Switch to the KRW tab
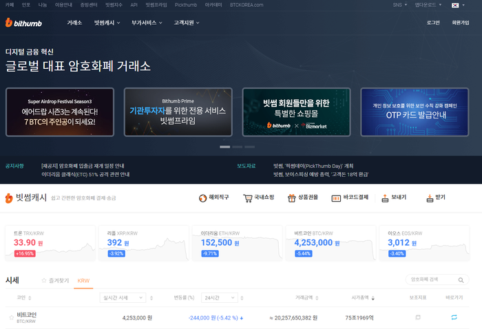Screen dimensions: 482x329 [x=83, y=280]
